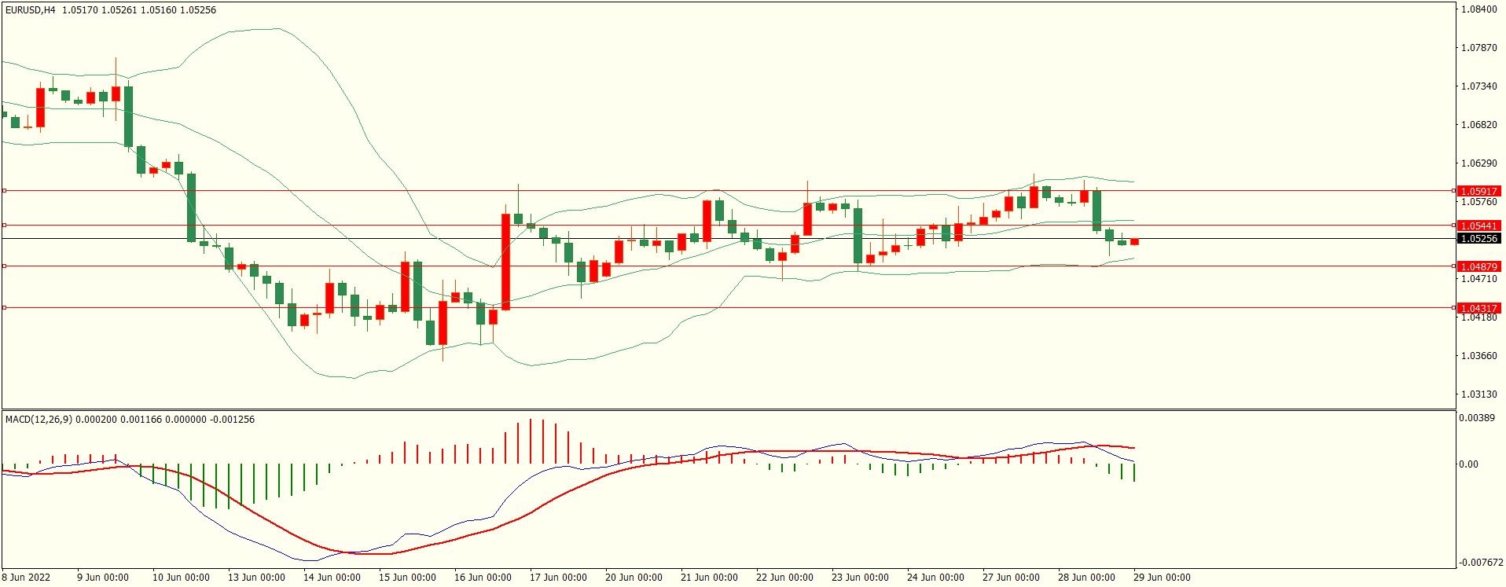Select the square handle of the 1.04317 line
This screenshot has width=1506, height=587.
4,307
